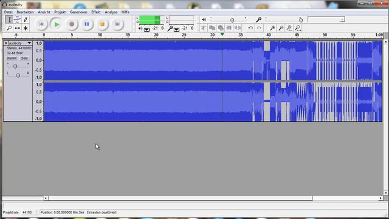Solo the track with Solo button

(x=24, y=58)
